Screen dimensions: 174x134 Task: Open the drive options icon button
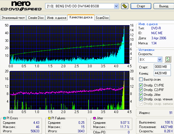pyautogui.click(x=125, y=6)
